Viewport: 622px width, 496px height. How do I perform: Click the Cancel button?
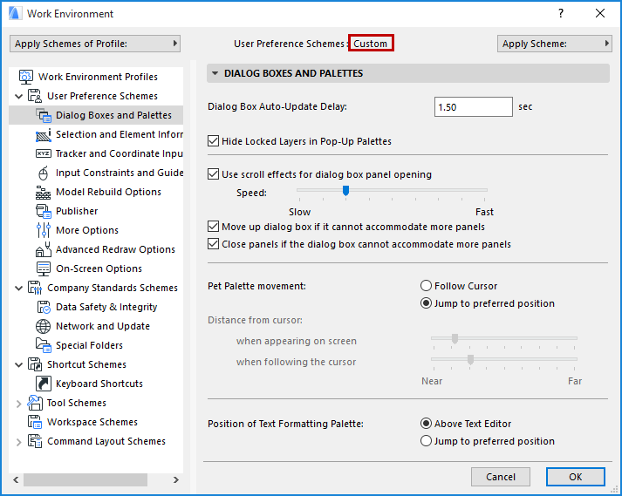click(501, 477)
